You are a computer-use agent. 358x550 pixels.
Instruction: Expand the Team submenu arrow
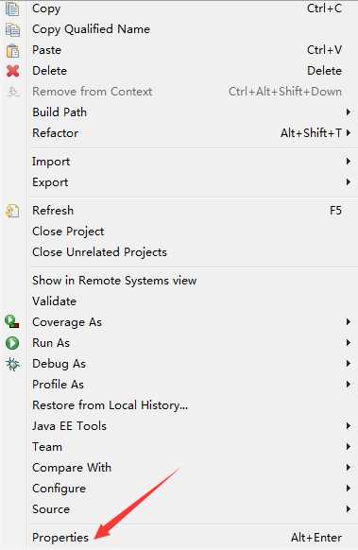tap(349, 447)
